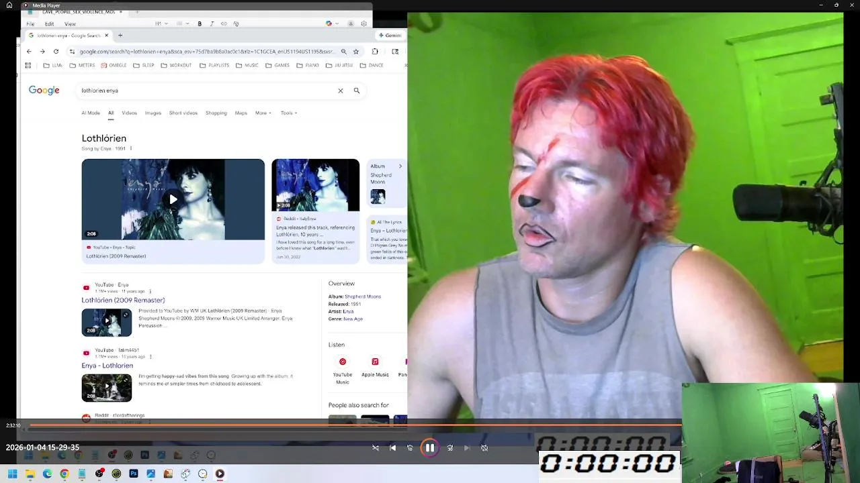The height and width of the screenshot is (483, 860).
Task: Open the Gemini button in Chrome
Action: pos(390,35)
